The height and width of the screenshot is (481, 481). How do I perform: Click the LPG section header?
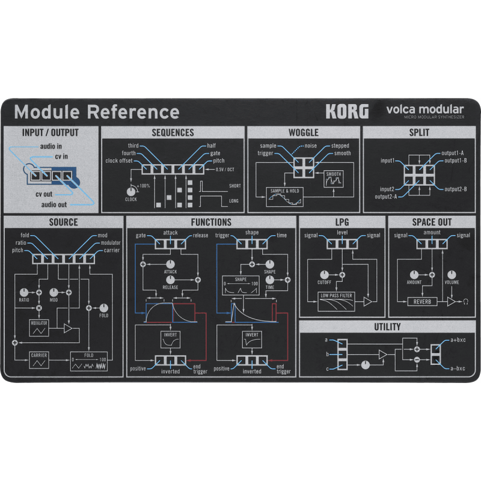[x=342, y=222]
